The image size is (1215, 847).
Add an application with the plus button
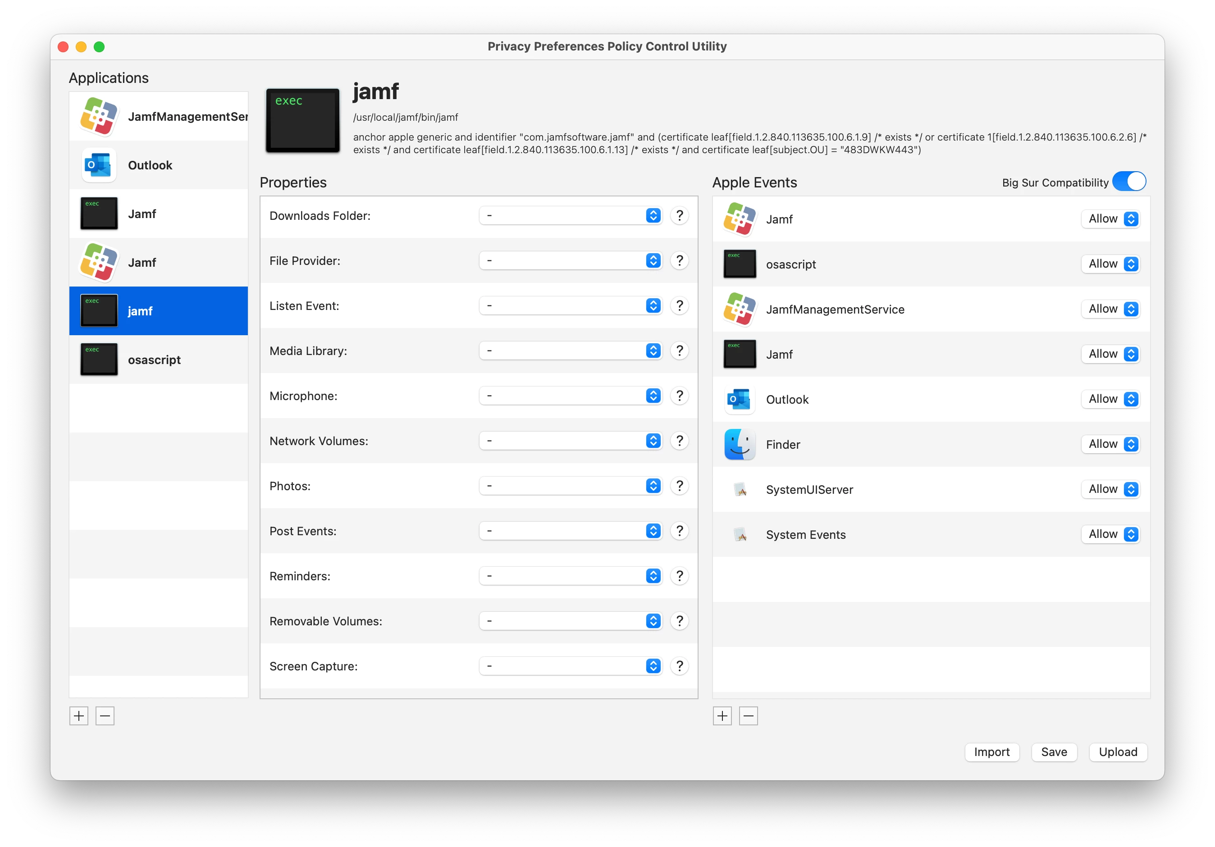click(x=79, y=716)
